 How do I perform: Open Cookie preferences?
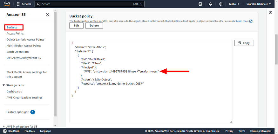261,131
